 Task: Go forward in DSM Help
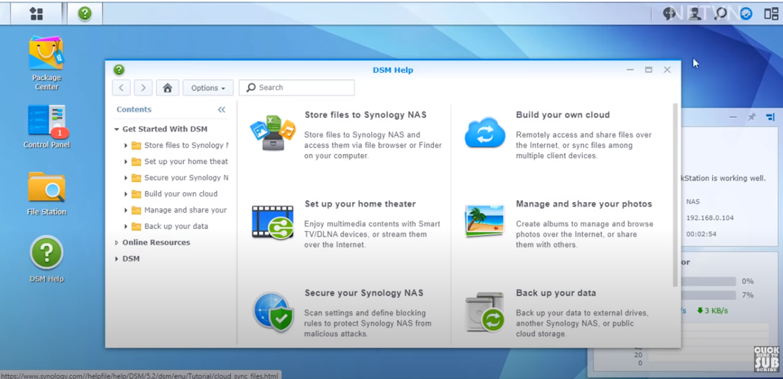[143, 88]
